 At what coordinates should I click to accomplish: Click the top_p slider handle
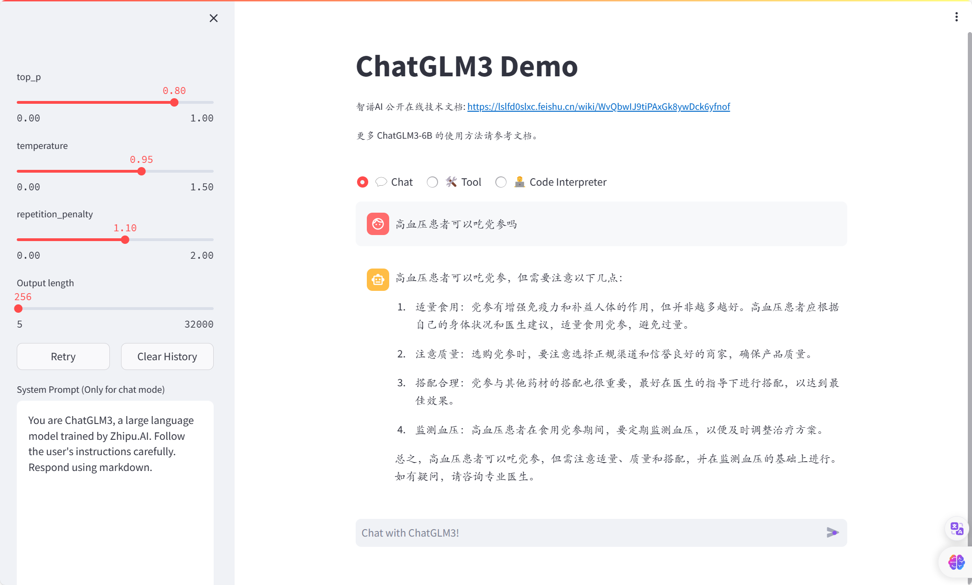click(x=174, y=102)
